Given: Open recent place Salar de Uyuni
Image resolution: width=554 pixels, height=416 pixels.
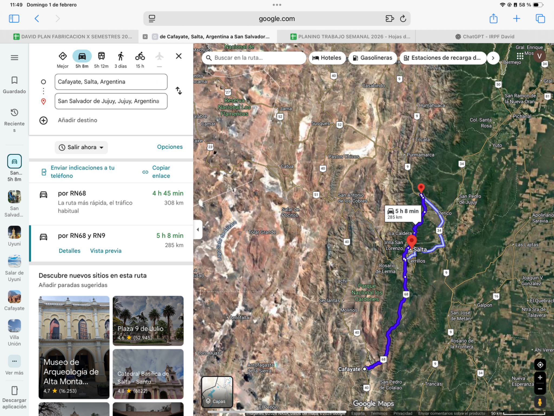Looking at the screenshot, I should (x=14, y=268).
